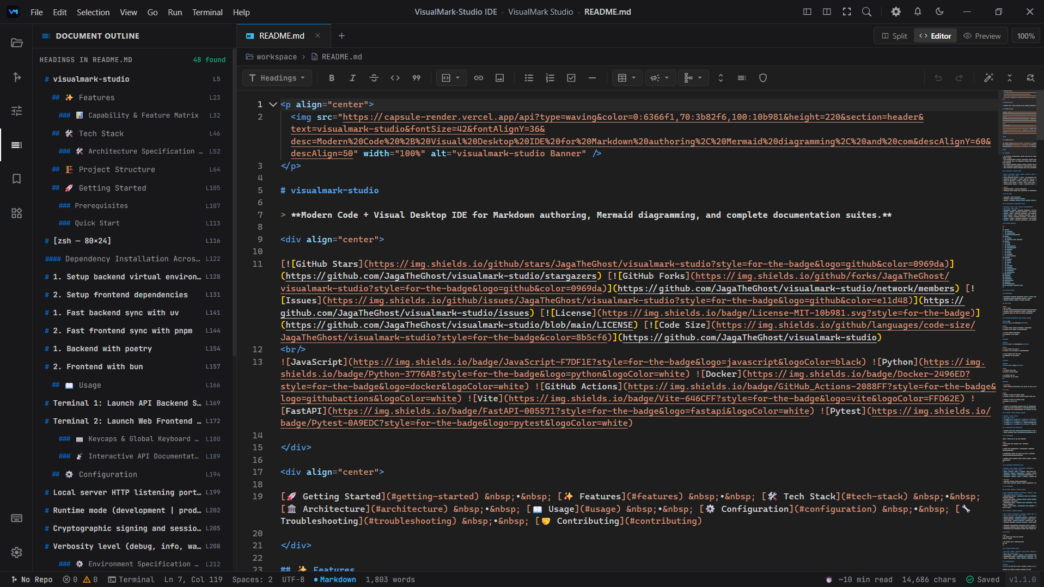Toggle dark mode with the moon icon
The image size is (1044, 587).
(x=939, y=11)
